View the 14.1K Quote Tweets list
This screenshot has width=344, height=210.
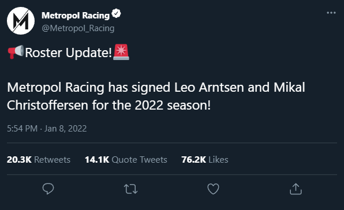(x=126, y=160)
